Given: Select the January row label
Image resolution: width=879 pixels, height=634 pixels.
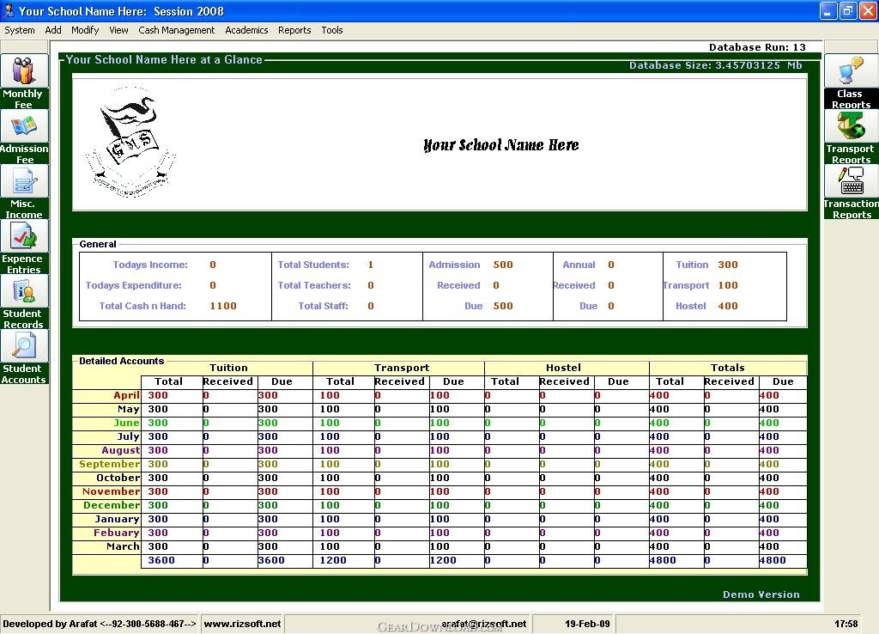Looking at the screenshot, I should pyautogui.click(x=117, y=520).
